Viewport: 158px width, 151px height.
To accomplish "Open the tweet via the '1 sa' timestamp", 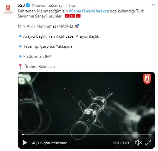I will click(72, 5).
